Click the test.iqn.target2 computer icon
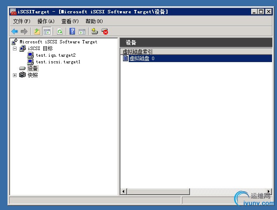 point(30,55)
